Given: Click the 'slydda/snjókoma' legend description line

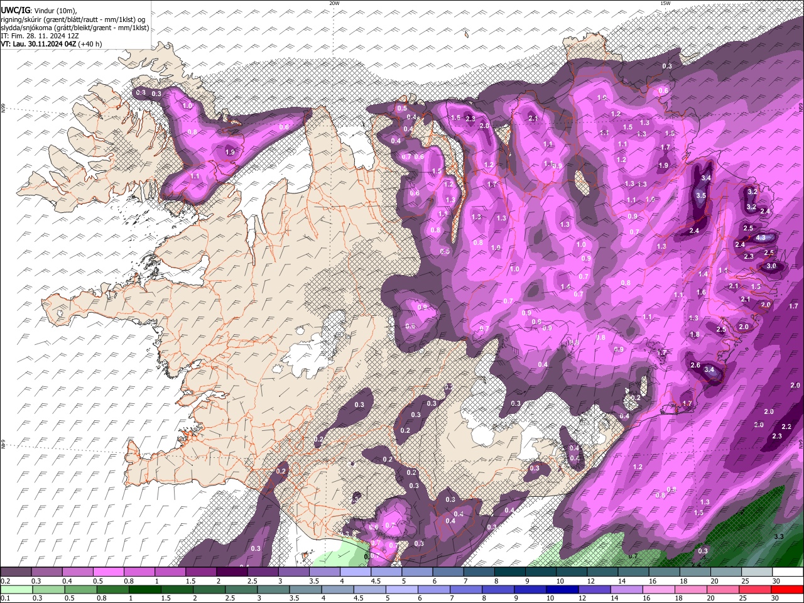Looking at the screenshot, I should pos(75,28).
